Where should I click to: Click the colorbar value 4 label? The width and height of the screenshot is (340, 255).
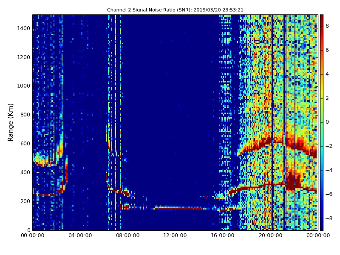click(327, 74)
